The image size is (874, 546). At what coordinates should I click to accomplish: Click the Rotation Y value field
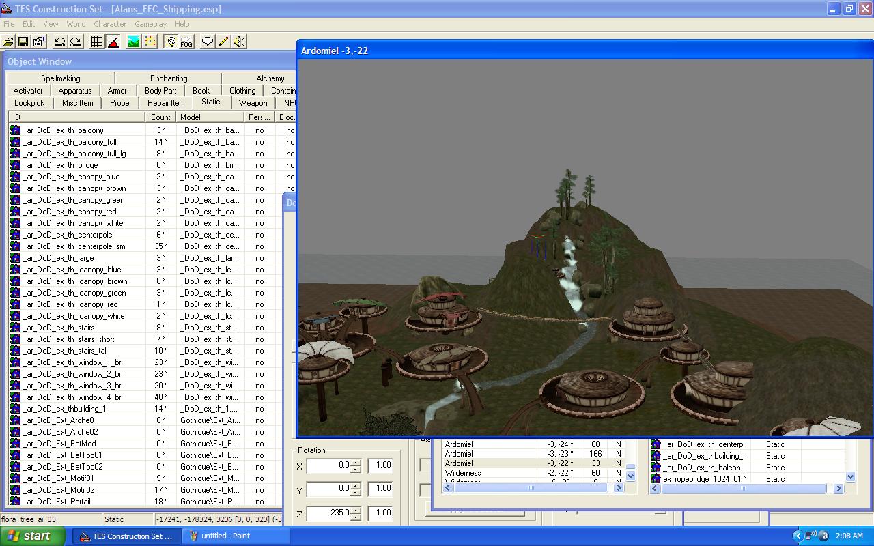coord(328,489)
